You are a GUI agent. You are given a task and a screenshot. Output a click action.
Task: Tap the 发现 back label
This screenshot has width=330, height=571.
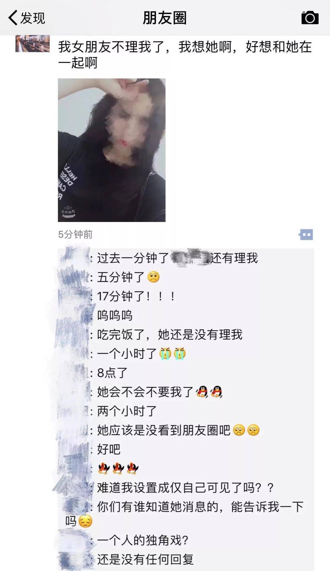pos(33,18)
